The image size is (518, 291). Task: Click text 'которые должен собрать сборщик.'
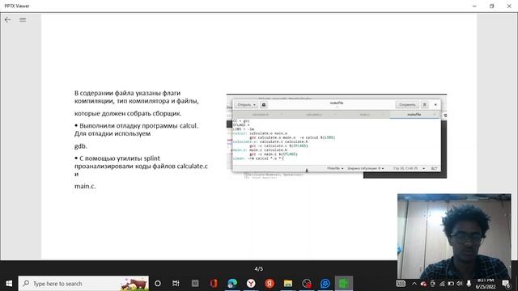pos(128,113)
